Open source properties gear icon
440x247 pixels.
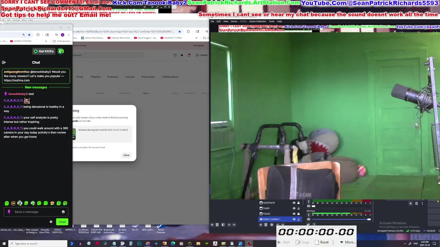pos(272,225)
